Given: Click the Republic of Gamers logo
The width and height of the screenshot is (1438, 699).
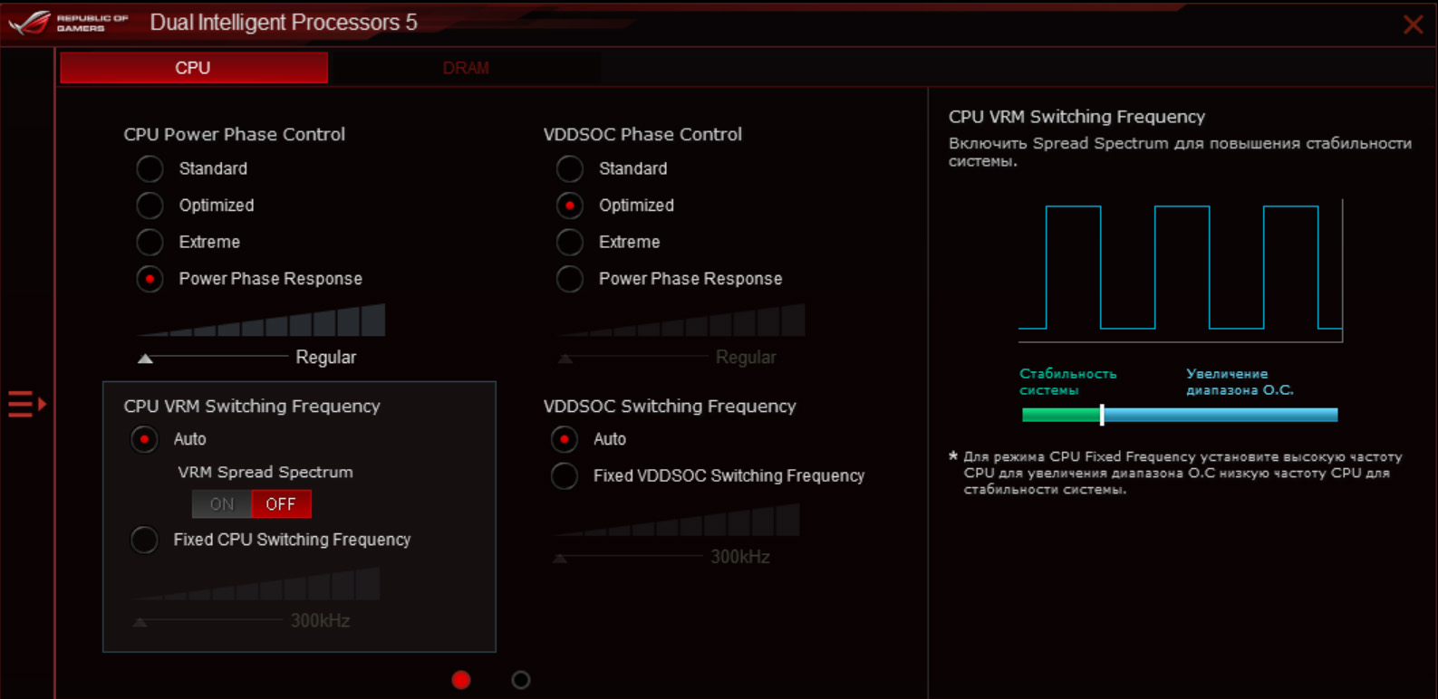Looking at the screenshot, I should tap(69, 23).
